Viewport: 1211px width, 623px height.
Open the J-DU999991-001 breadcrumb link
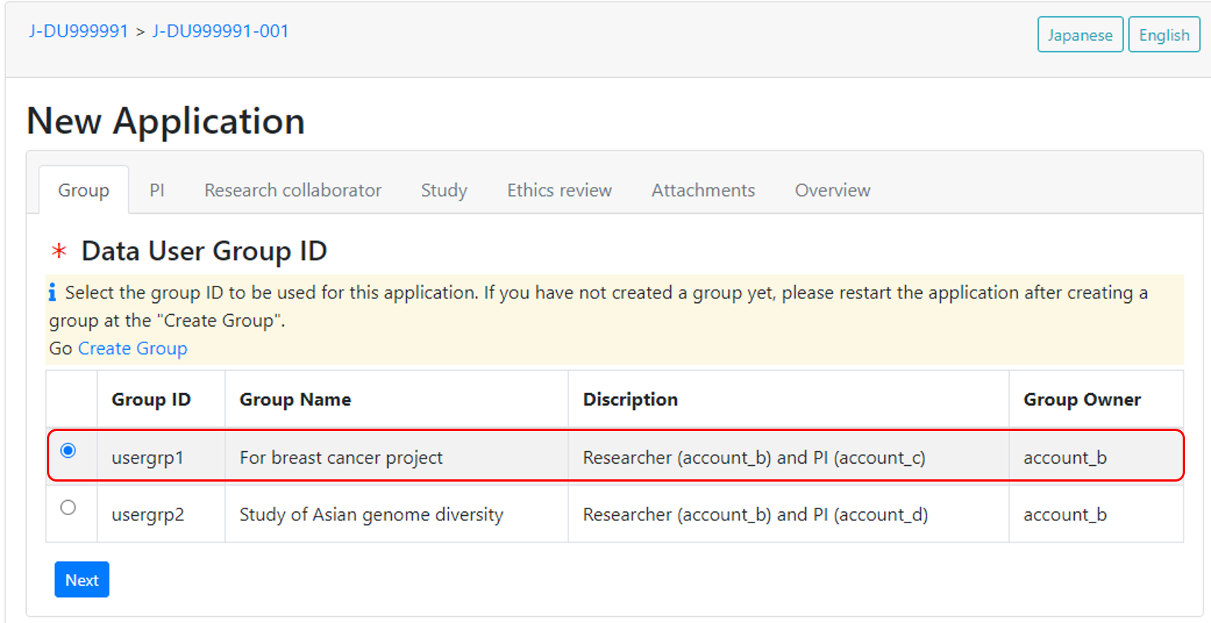pyautogui.click(x=220, y=31)
